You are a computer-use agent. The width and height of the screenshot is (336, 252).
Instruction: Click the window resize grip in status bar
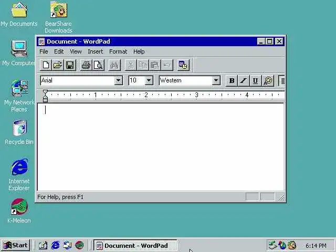pos(281,197)
